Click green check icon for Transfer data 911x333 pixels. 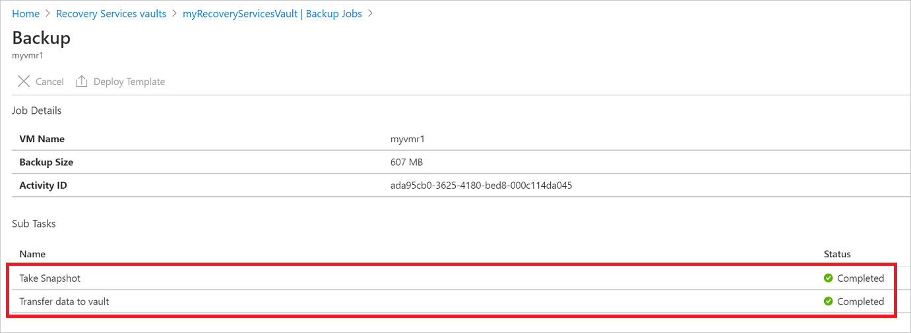pyautogui.click(x=829, y=301)
